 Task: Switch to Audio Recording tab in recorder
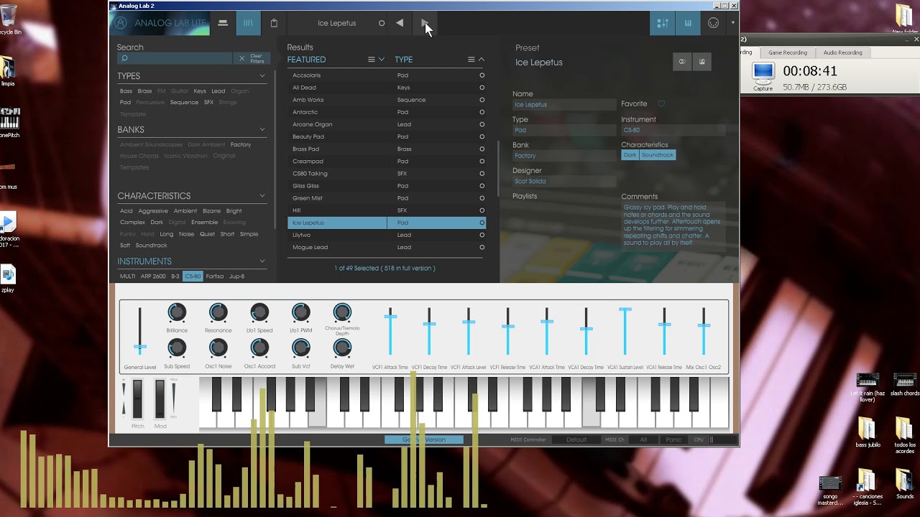coord(842,52)
